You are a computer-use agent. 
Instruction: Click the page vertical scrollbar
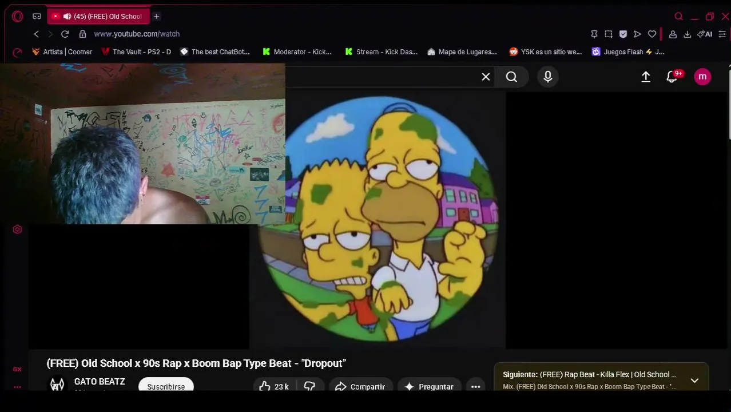tap(729, 103)
